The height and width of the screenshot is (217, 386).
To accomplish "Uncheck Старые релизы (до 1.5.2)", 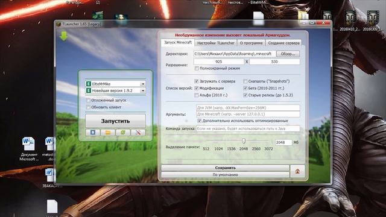I will (245, 95).
